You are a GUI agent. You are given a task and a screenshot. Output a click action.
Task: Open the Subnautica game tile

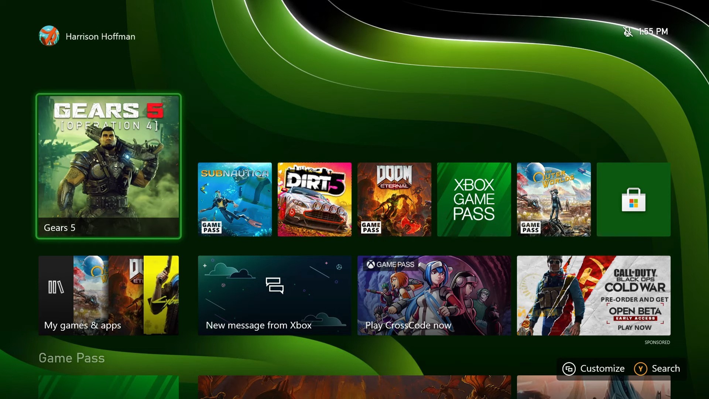235,199
